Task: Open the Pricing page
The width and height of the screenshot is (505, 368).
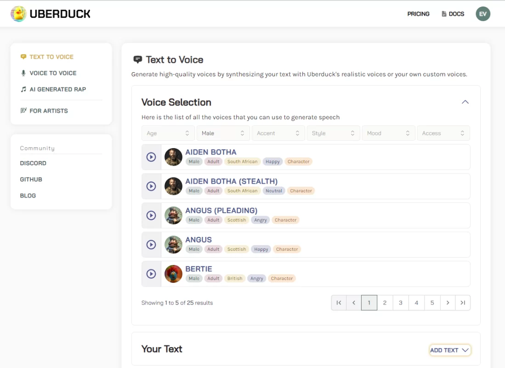Action: (x=418, y=14)
